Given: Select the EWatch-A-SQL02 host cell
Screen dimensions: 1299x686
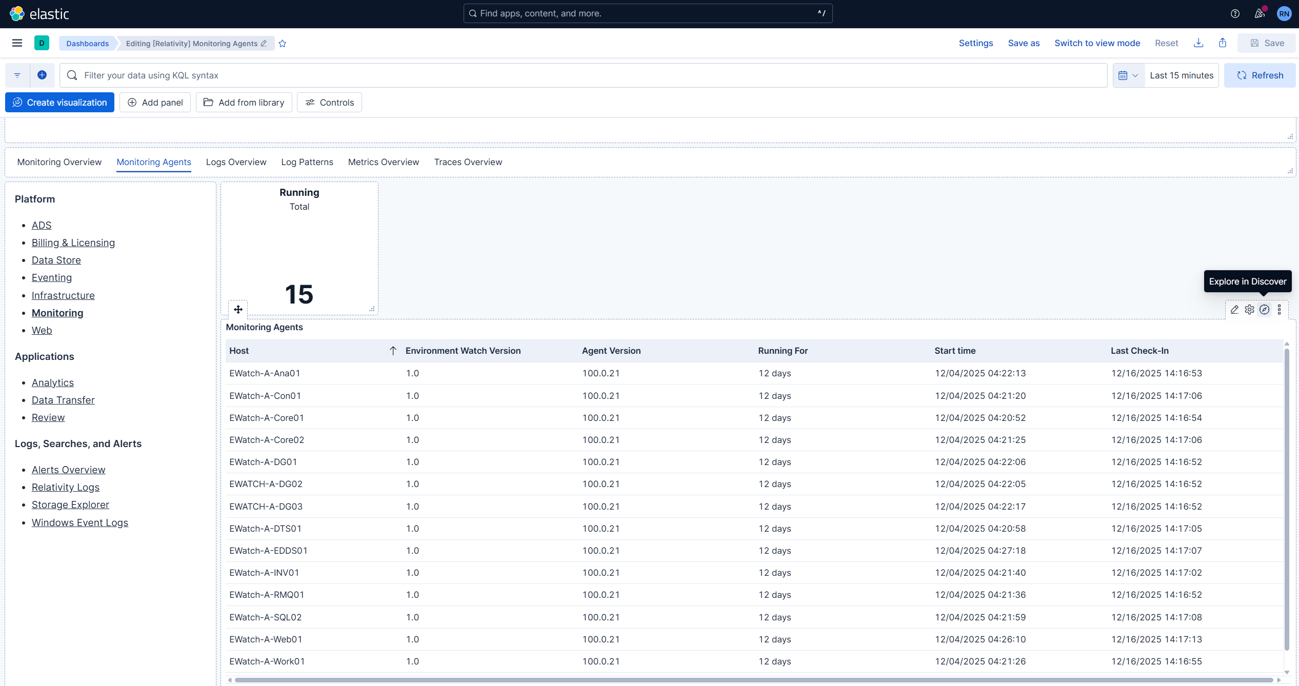Looking at the screenshot, I should (x=313, y=617).
